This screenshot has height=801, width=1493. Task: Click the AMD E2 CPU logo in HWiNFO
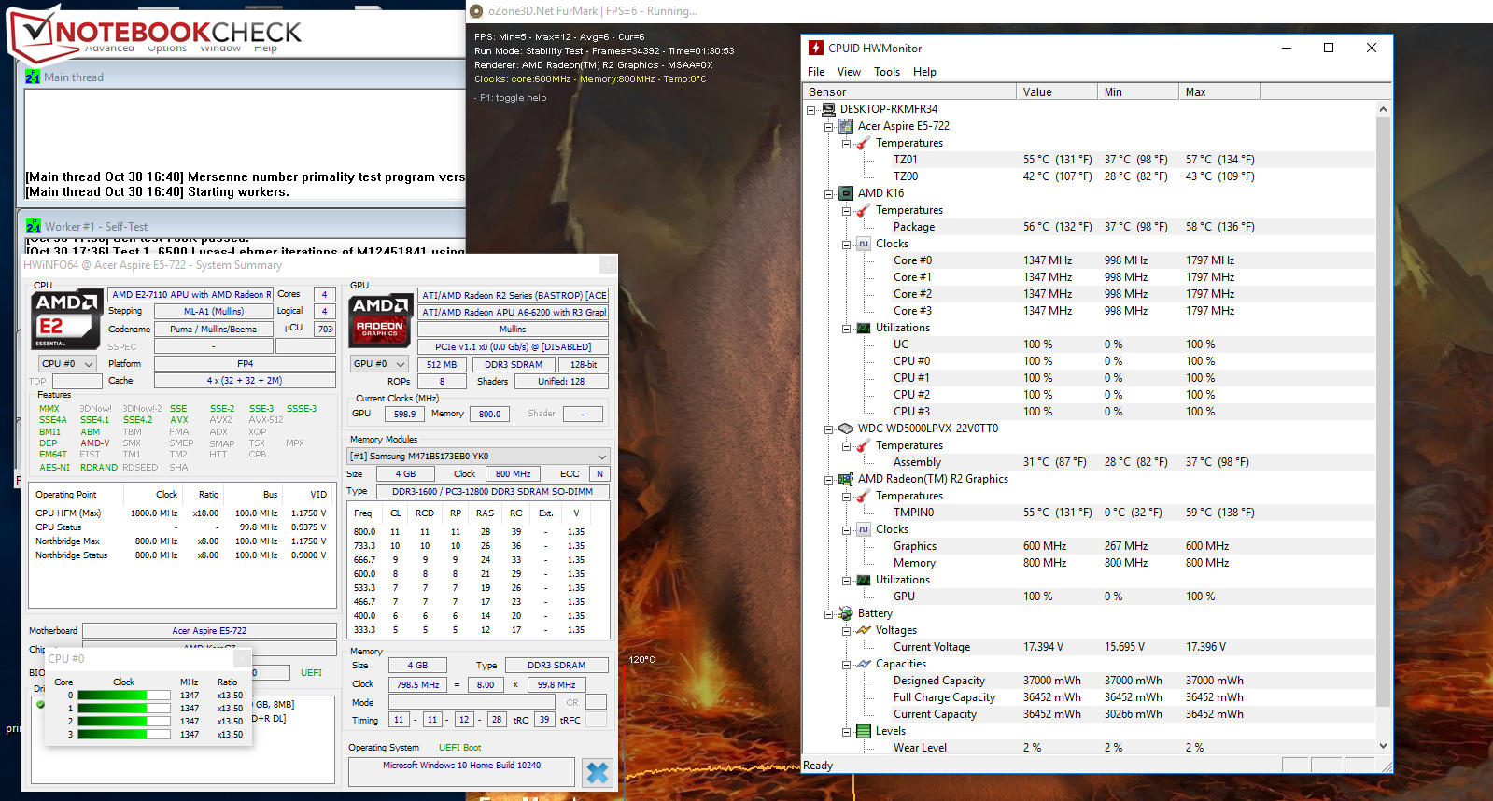[x=65, y=320]
